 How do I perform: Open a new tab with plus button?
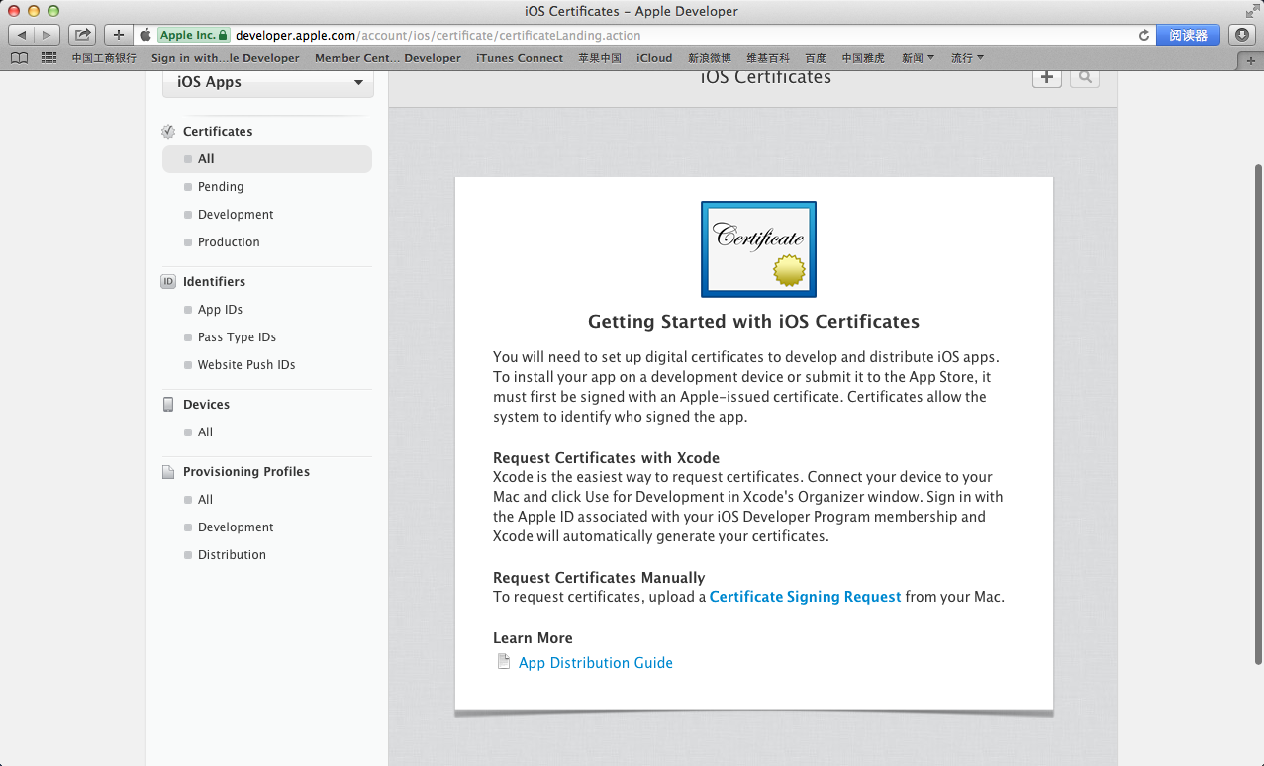[x=1252, y=60]
